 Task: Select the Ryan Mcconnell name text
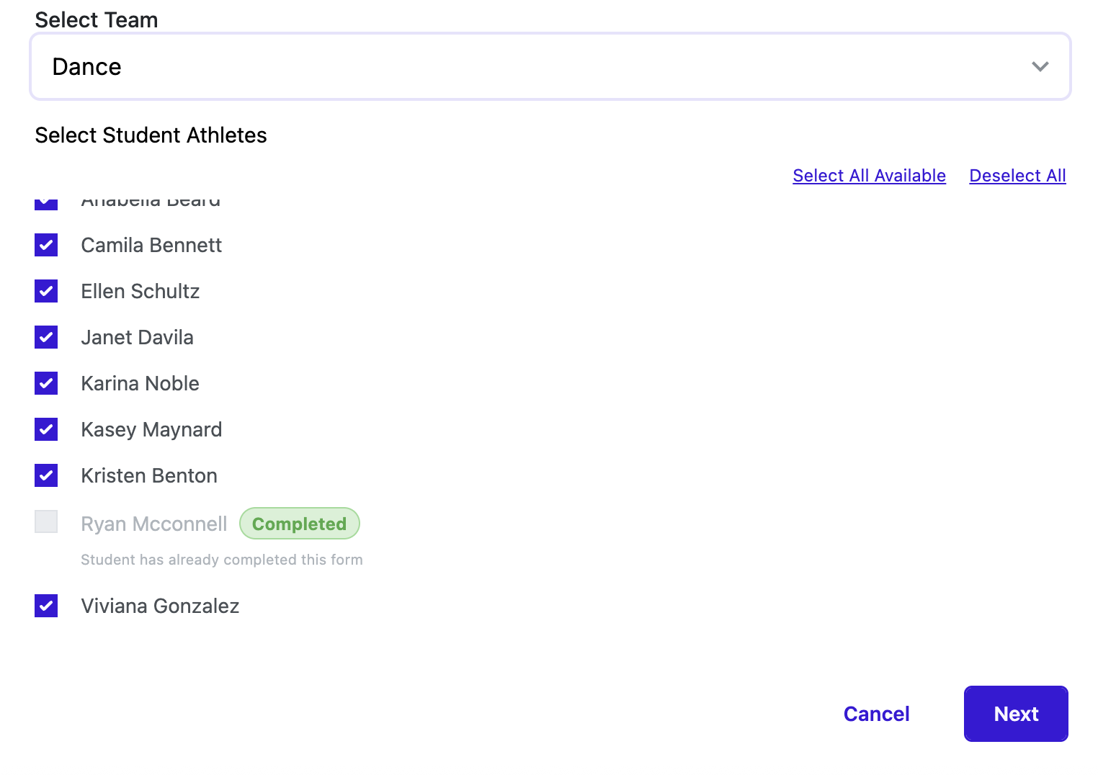pyautogui.click(x=153, y=524)
